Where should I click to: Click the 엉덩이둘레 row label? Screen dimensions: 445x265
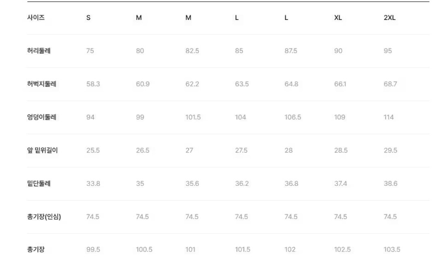click(41, 117)
